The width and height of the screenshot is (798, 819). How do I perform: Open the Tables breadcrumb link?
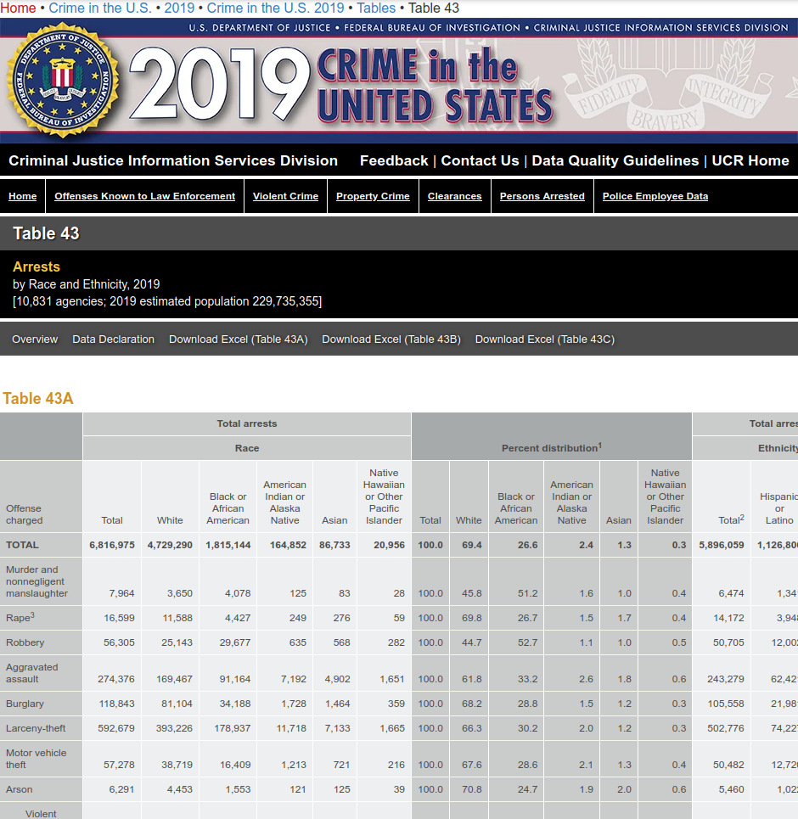375,8
